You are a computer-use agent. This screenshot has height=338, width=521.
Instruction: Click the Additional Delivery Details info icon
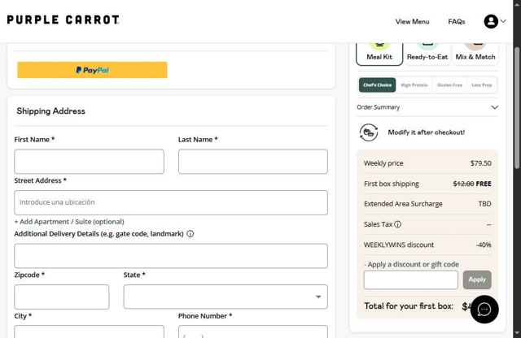click(190, 234)
